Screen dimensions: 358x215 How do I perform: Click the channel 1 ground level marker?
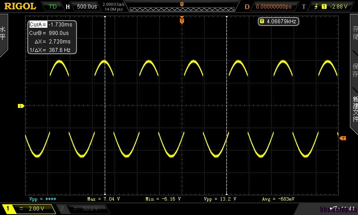(x=21, y=106)
